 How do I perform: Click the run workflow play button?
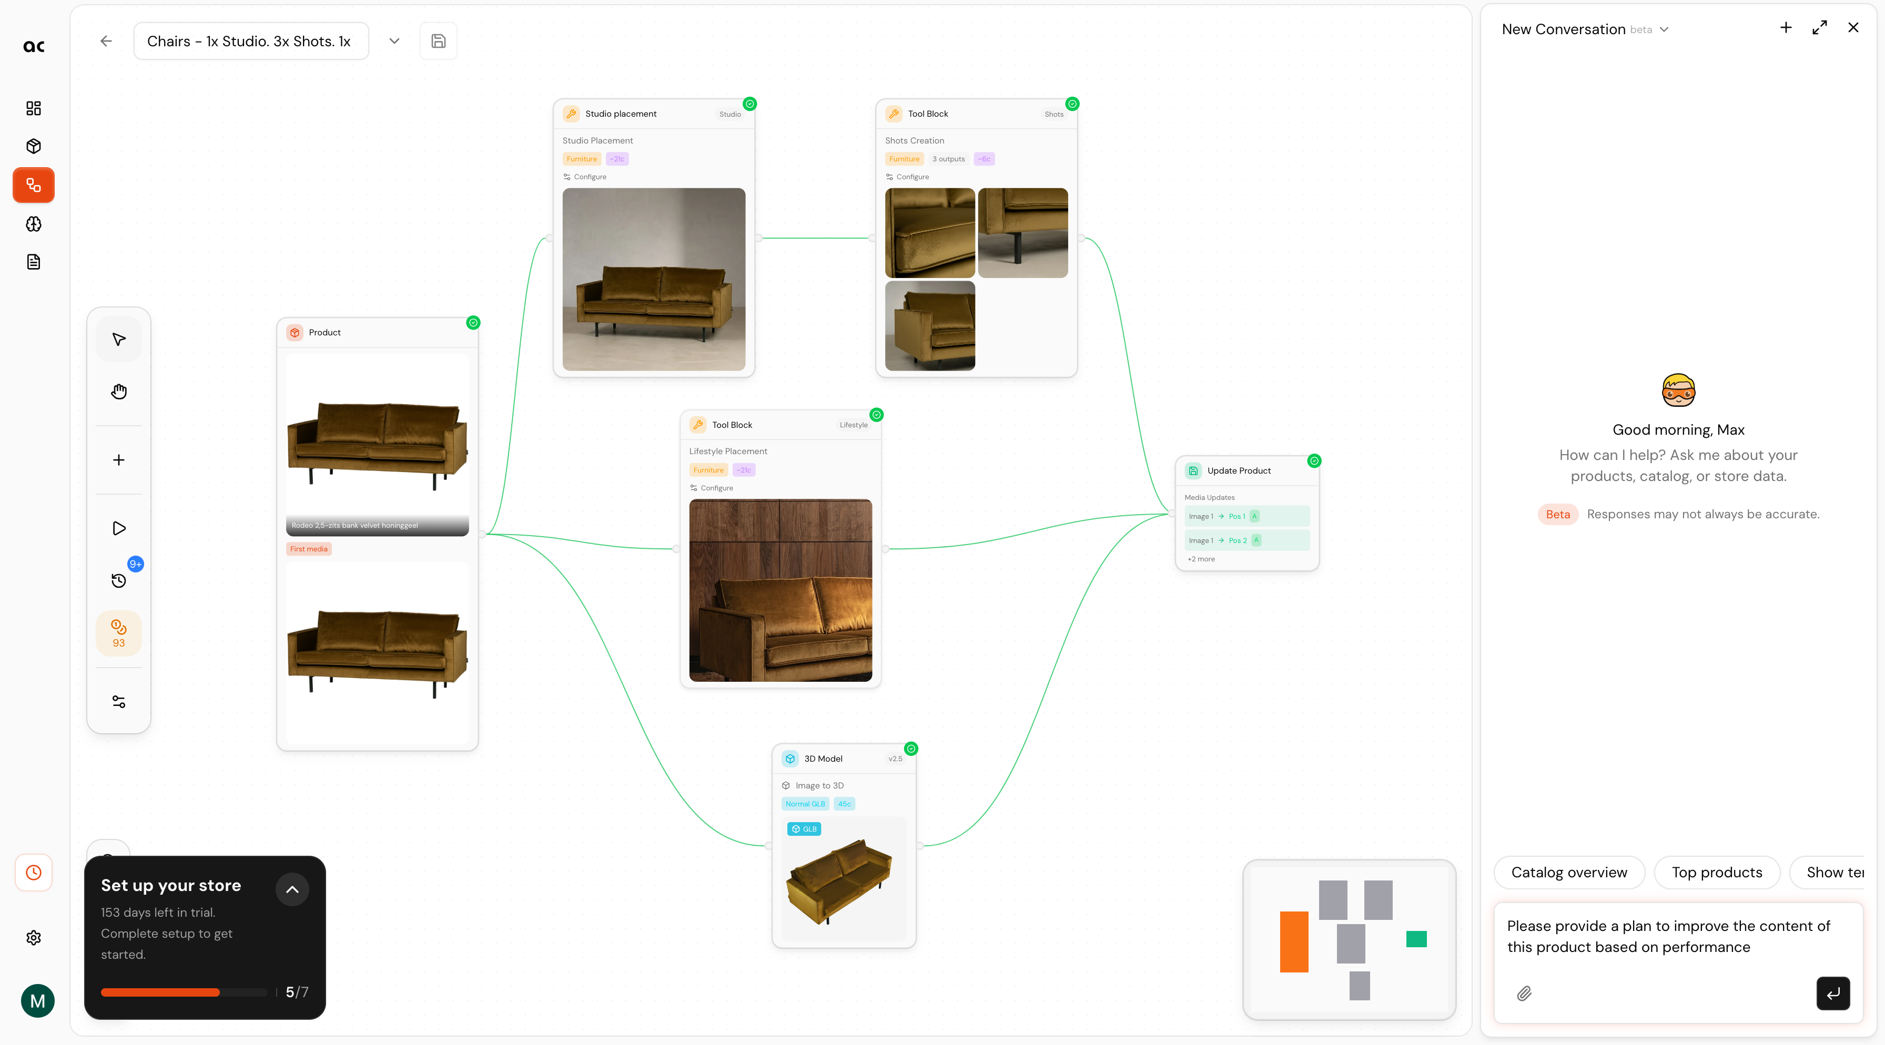118,528
